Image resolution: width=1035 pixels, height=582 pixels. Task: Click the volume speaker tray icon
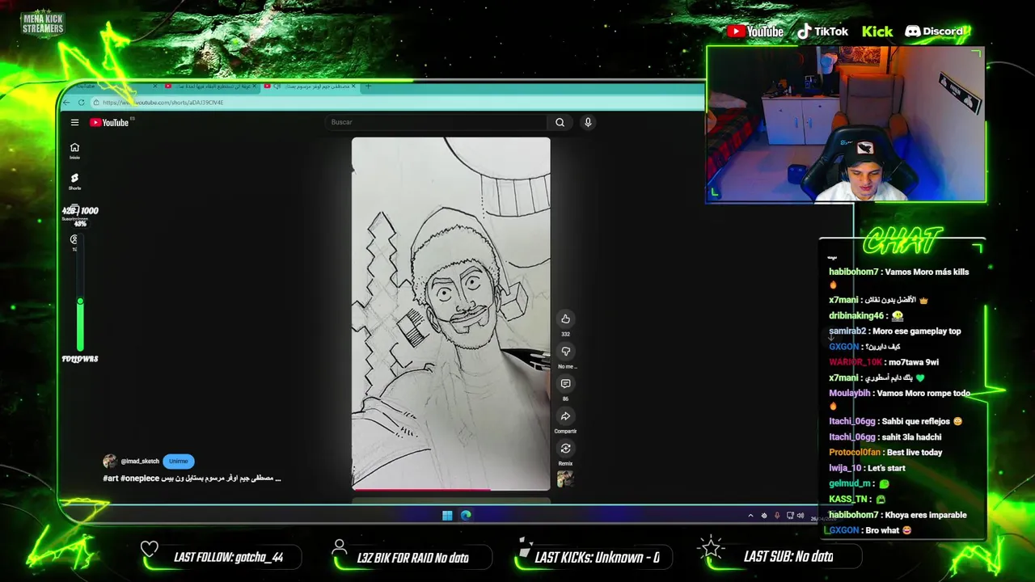[x=801, y=516]
